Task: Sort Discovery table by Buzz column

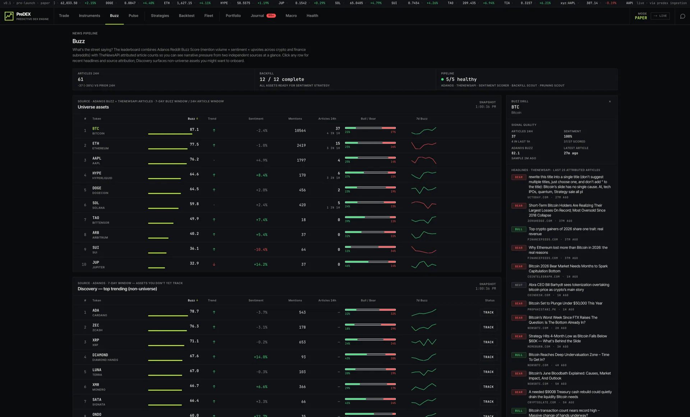Action: (x=193, y=301)
